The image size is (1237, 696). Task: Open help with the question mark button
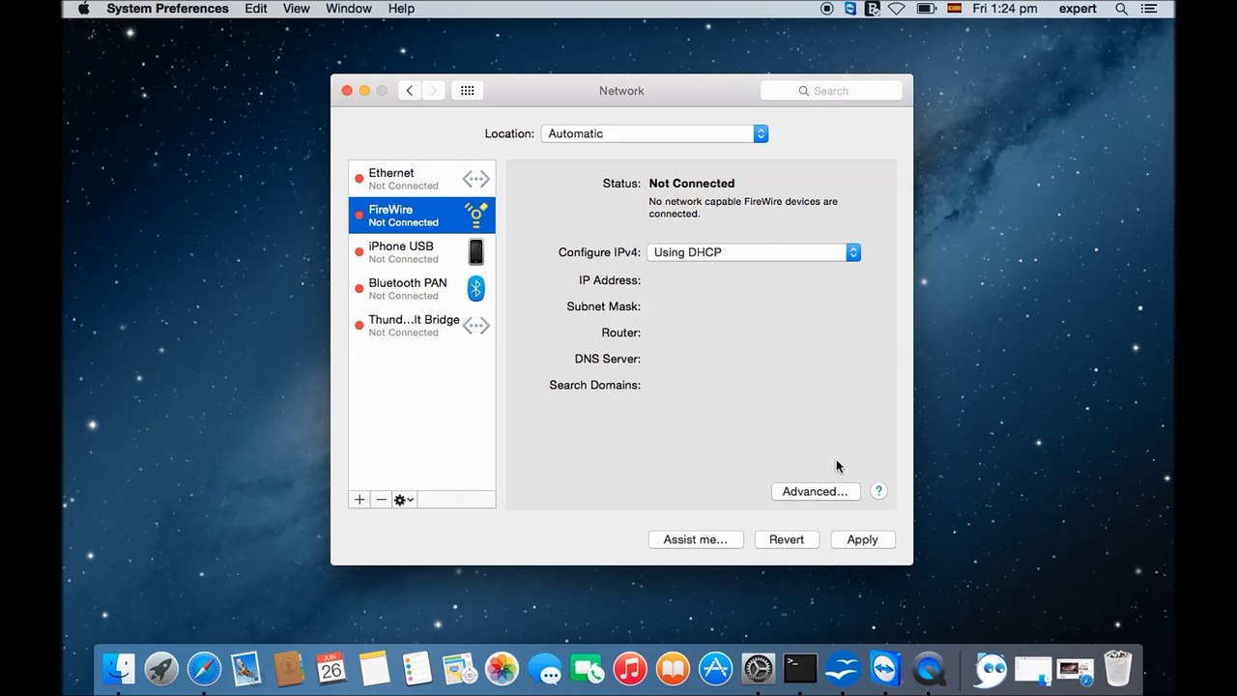(x=878, y=491)
